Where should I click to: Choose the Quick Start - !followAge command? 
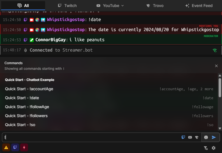click(109, 107)
